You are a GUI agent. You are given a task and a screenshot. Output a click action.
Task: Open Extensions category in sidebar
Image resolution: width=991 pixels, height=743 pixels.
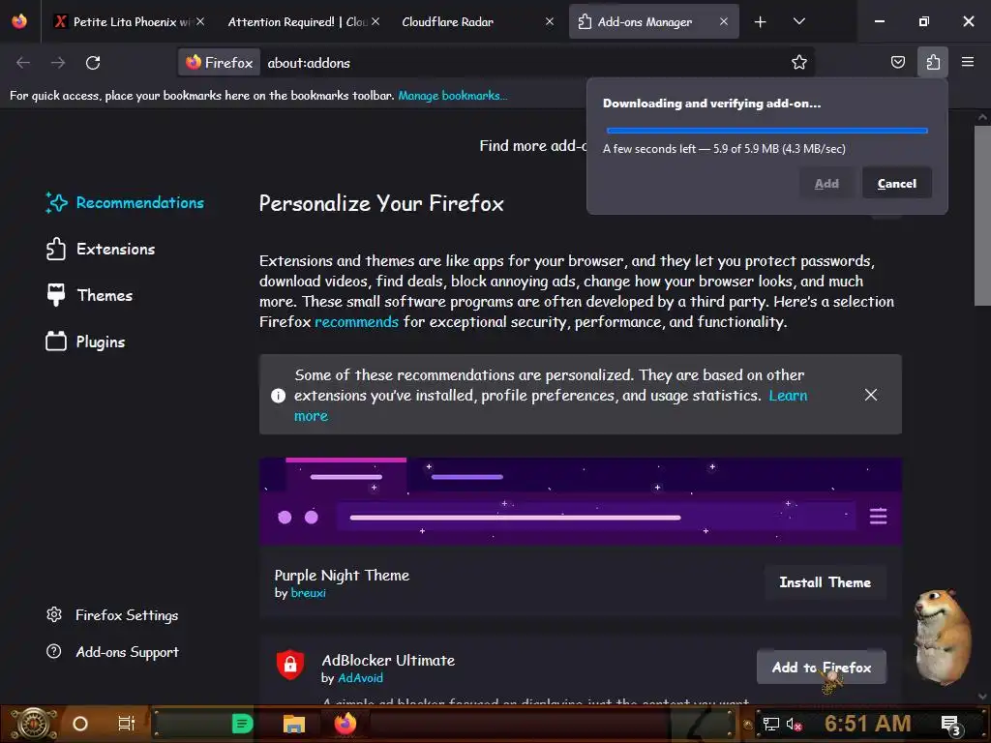point(101,249)
